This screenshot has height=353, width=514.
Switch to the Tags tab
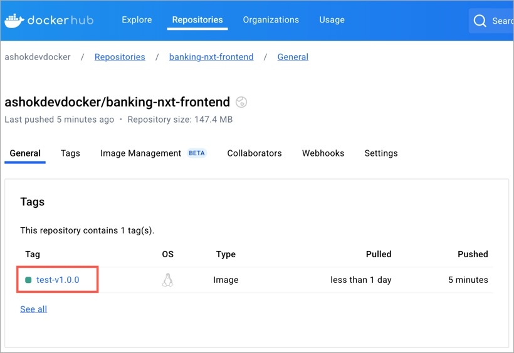70,153
